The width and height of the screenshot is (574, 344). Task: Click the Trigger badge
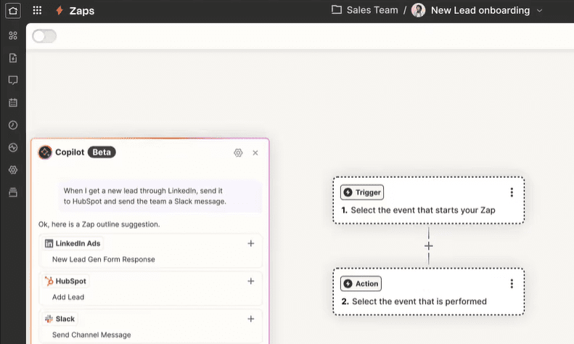point(362,192)
